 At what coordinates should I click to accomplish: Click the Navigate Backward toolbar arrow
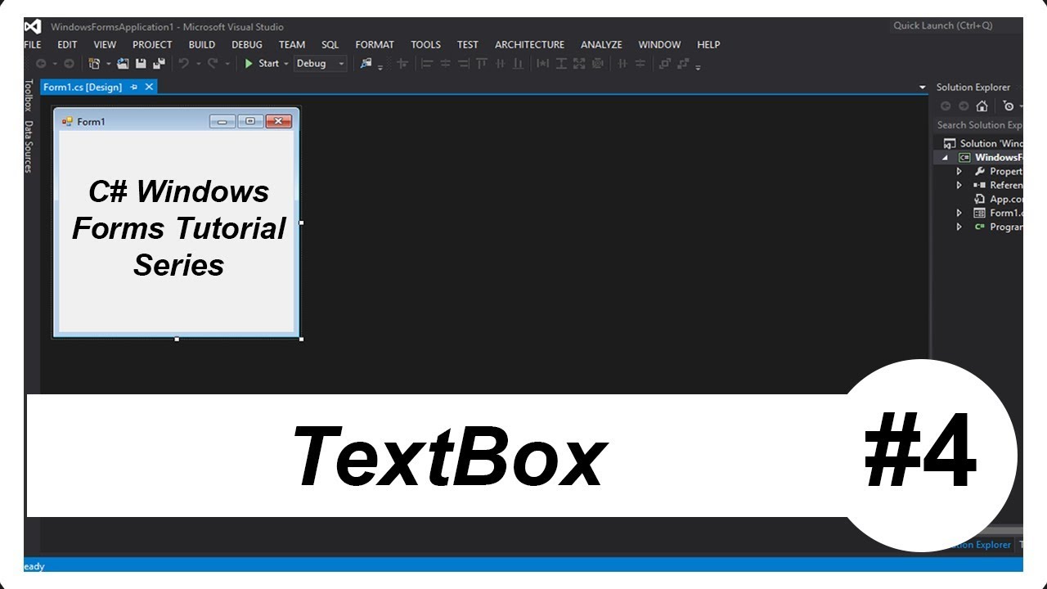click(40, 64)
